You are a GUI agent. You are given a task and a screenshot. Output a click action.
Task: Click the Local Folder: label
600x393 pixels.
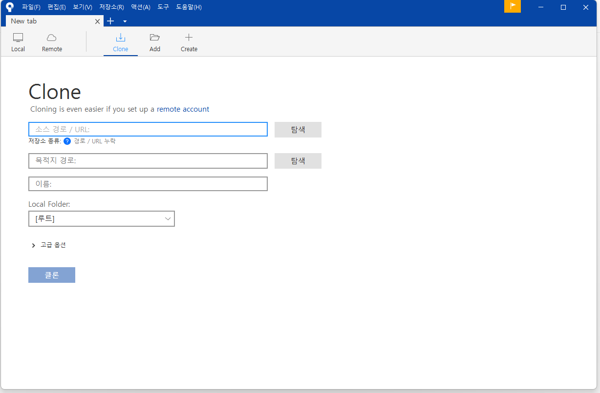(x=49, y=204)
